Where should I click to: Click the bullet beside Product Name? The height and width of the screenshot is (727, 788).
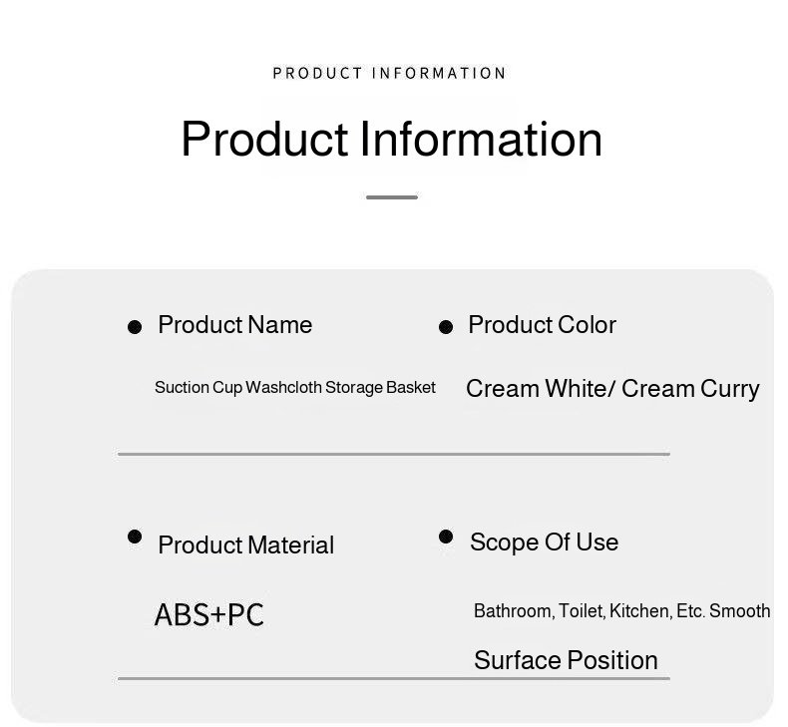135,327
